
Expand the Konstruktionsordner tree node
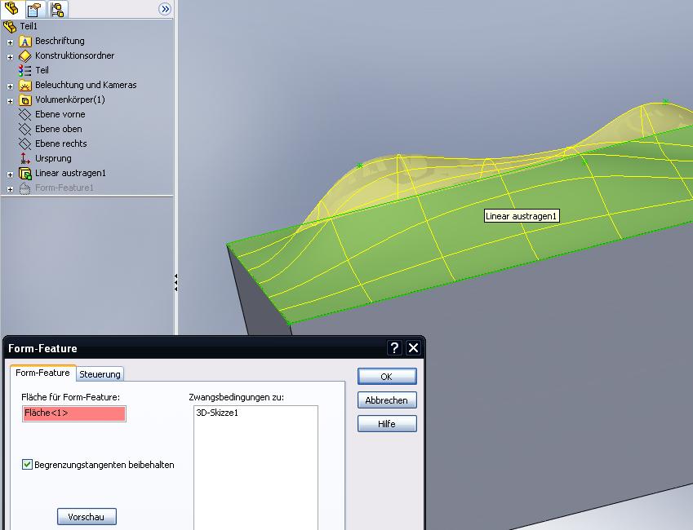tap(10, 57)
